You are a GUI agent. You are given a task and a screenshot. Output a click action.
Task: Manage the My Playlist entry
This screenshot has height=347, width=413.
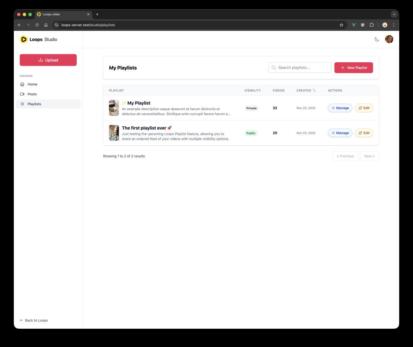tap(340, 108)
